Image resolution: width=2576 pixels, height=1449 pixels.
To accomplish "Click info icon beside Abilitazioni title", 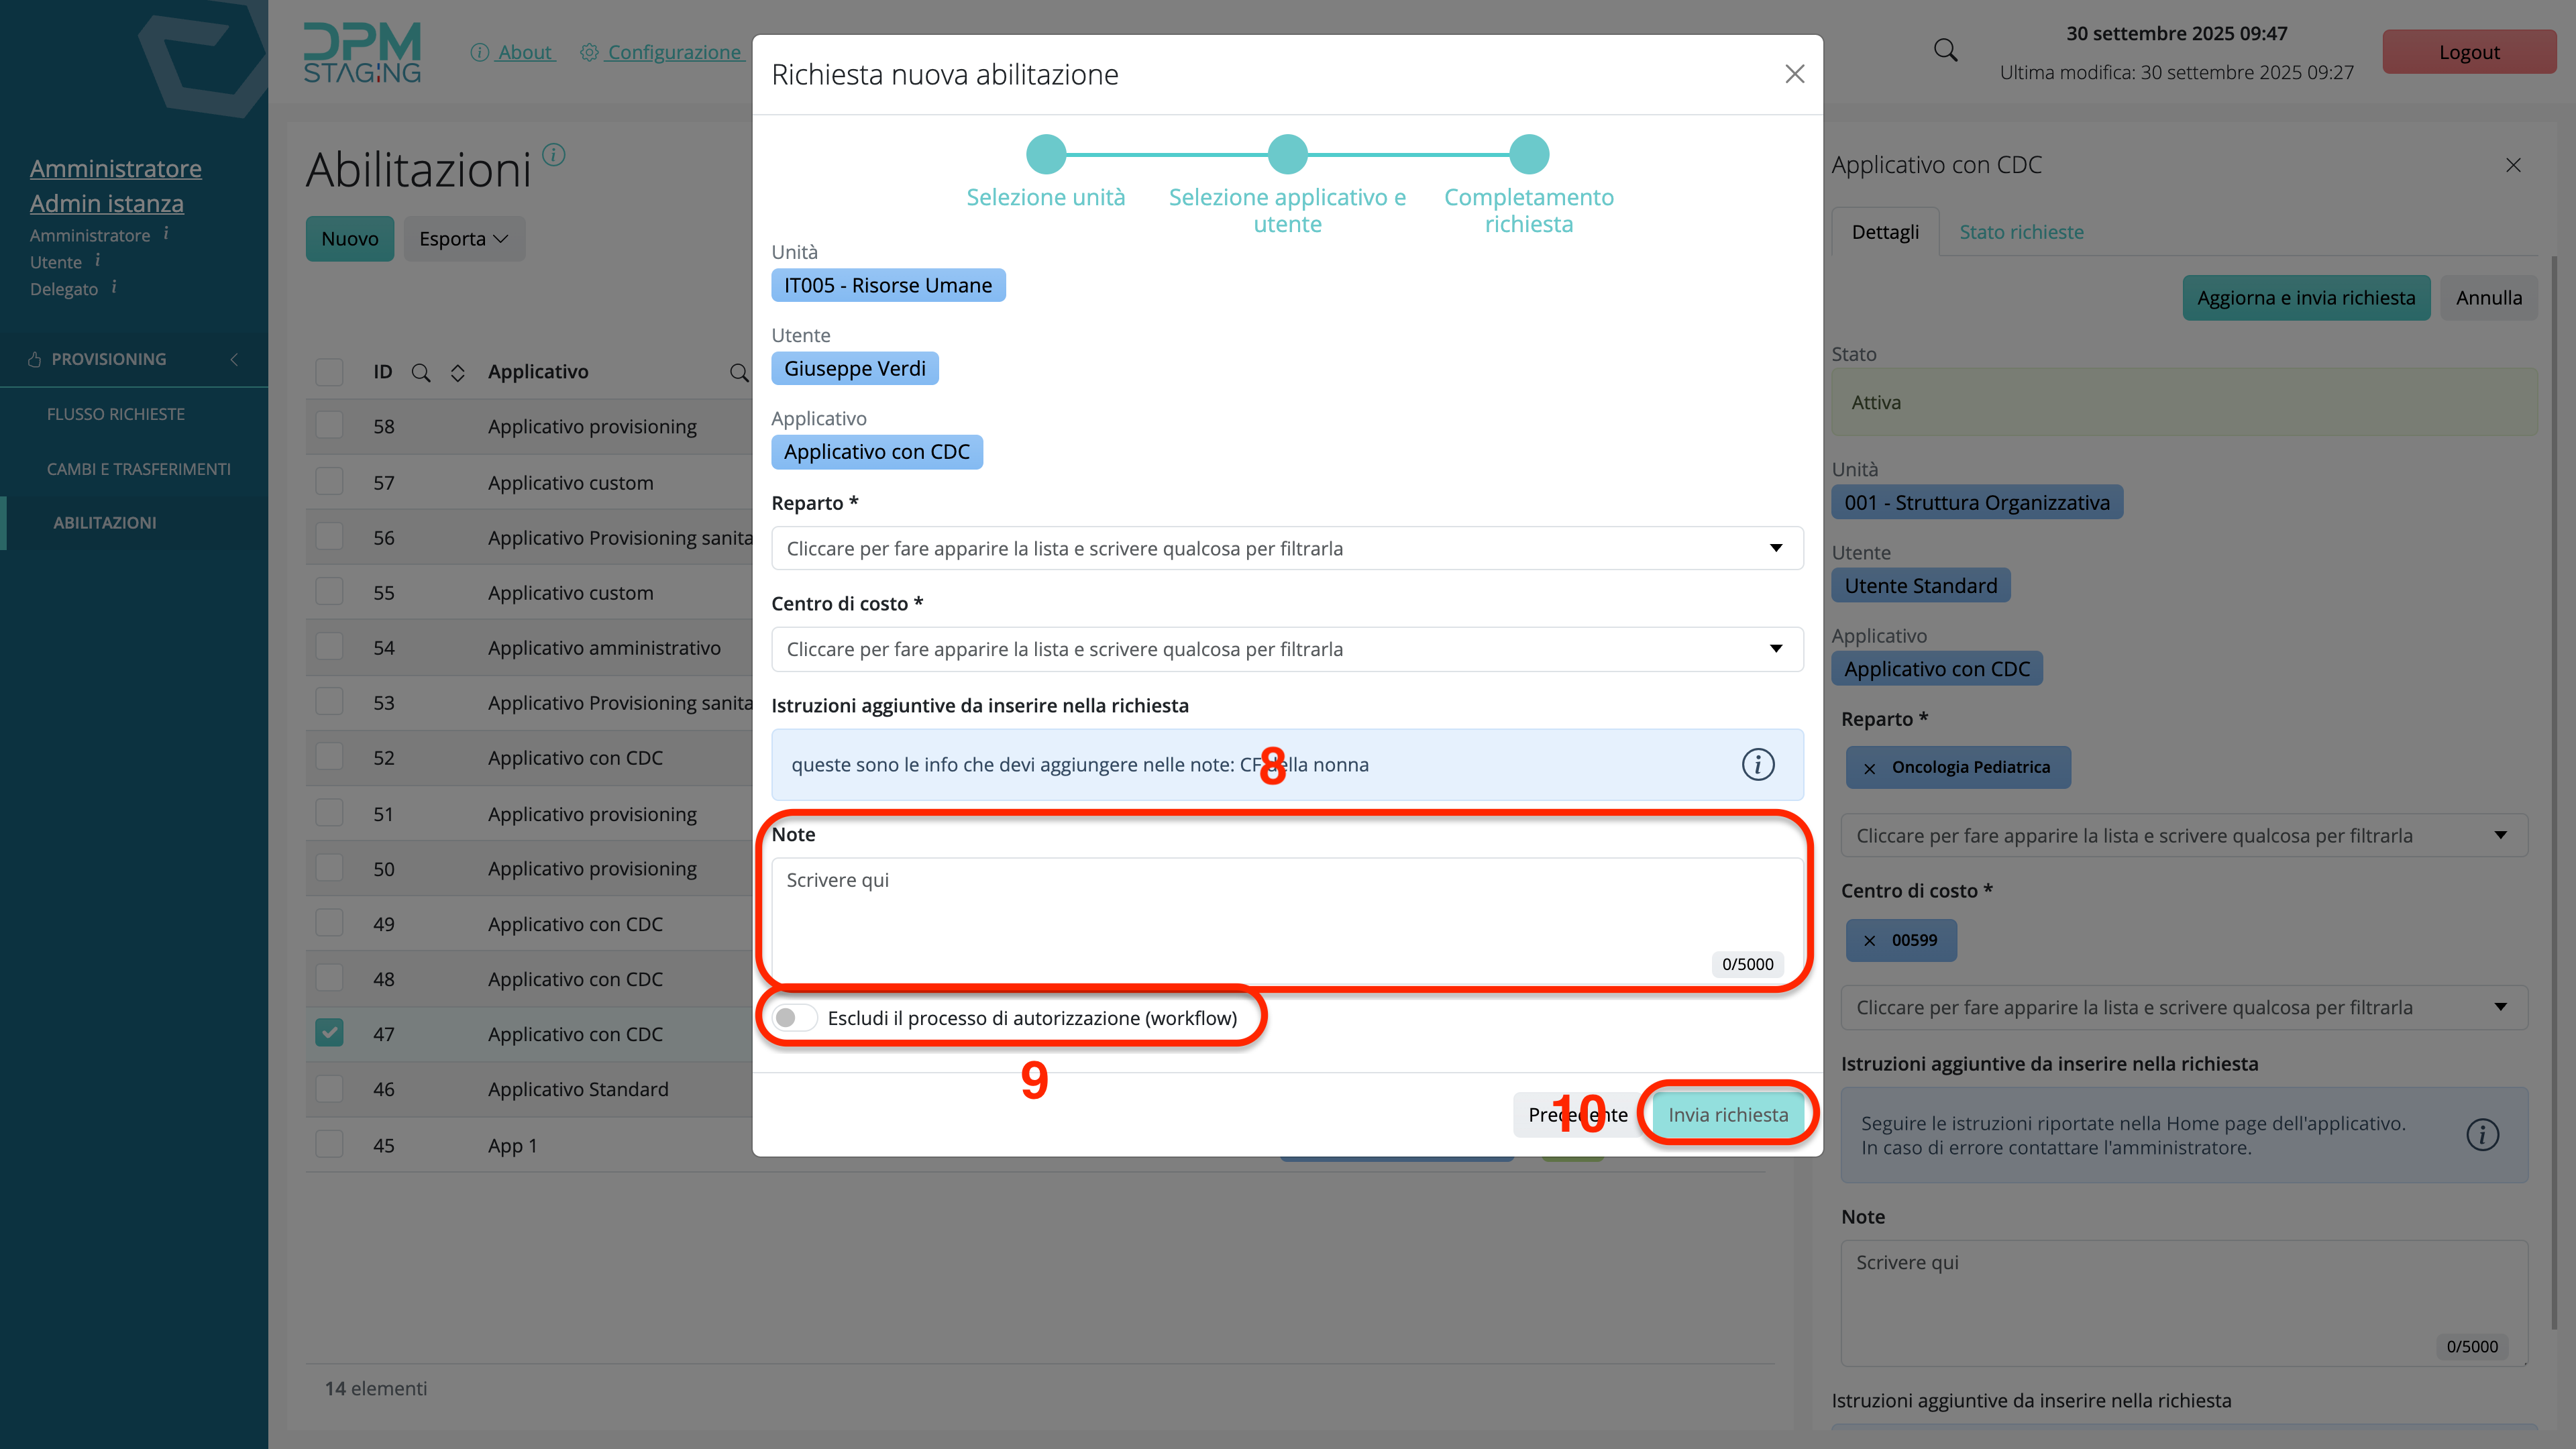I will tap(553, 155).
